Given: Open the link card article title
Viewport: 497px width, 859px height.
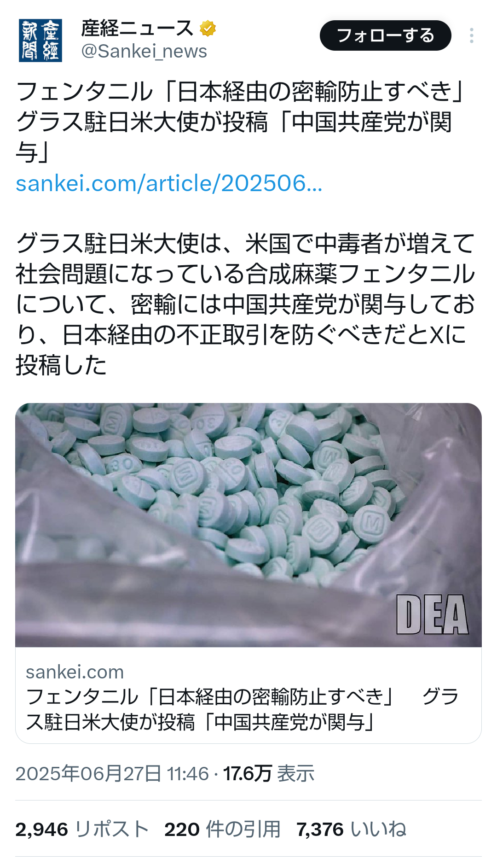Looking at the screenshot, I should [x=243, y=709].
